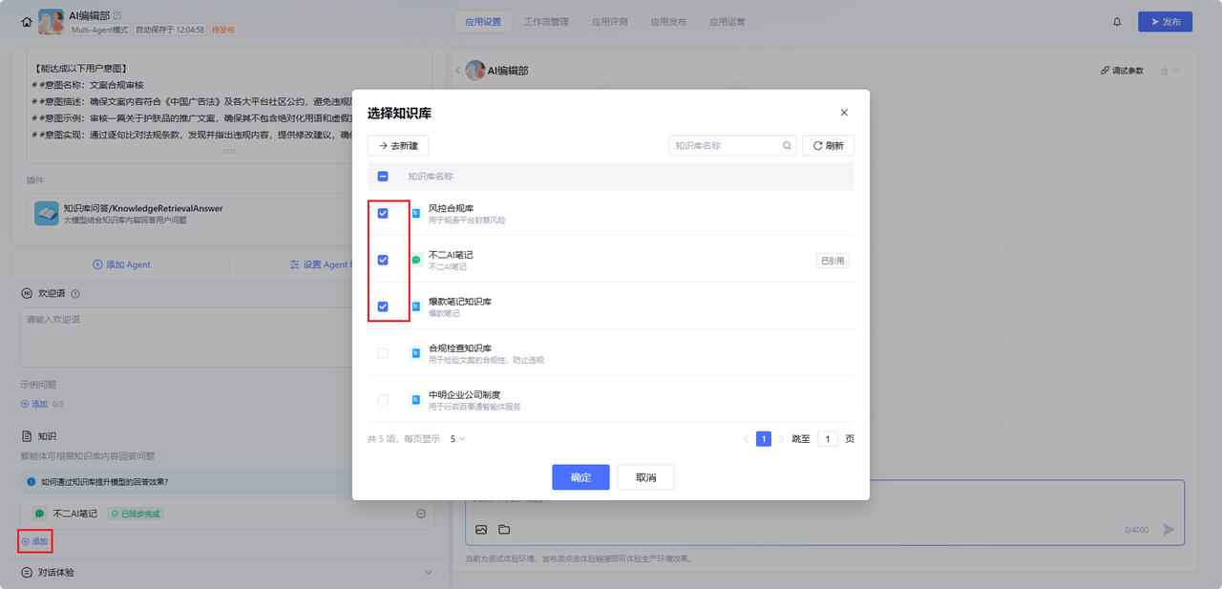
Task: Close the 选择知识库 dialog
Action: 844,113
